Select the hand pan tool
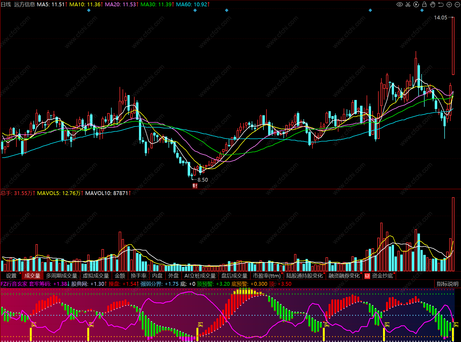 point(433,4)
